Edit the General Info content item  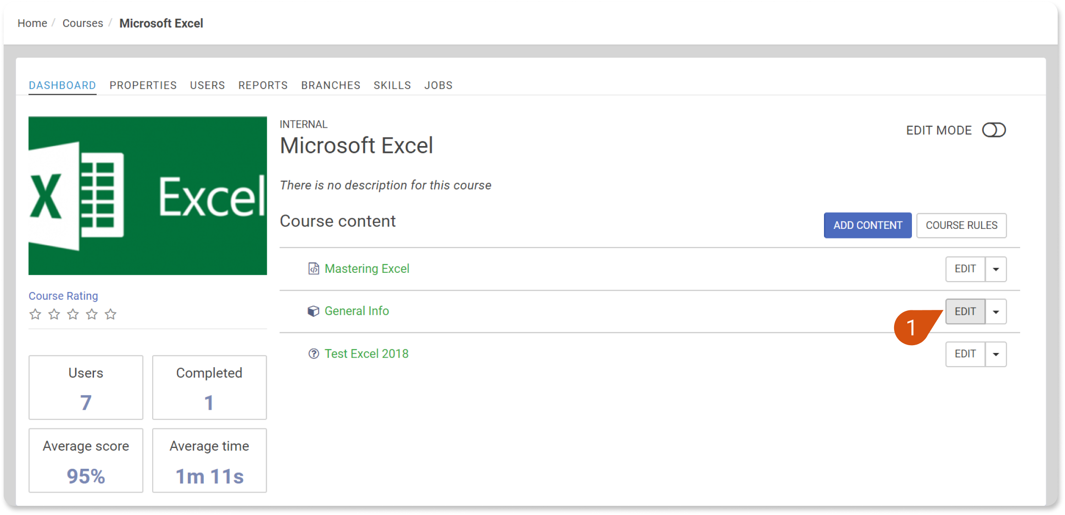pos(965,312)
